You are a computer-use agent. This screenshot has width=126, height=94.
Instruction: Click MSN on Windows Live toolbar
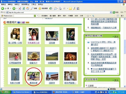coord(76,16)
